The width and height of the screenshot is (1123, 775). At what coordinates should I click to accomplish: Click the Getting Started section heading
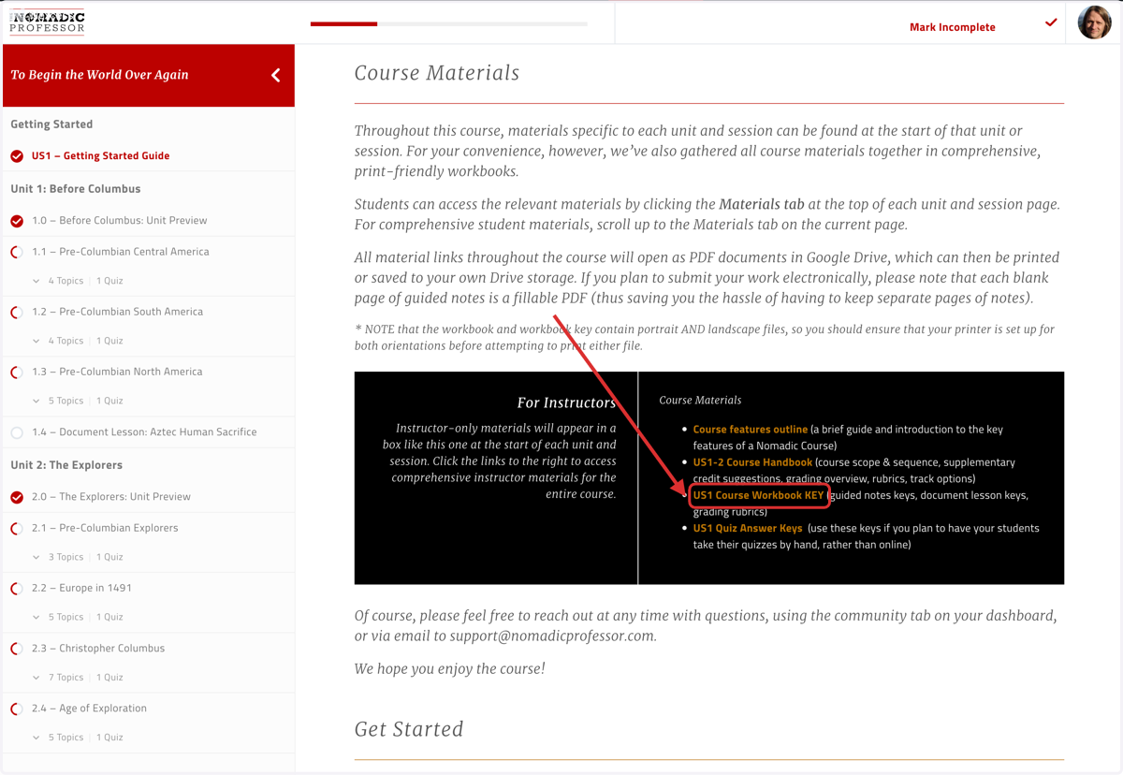click(x=51, y=124)
